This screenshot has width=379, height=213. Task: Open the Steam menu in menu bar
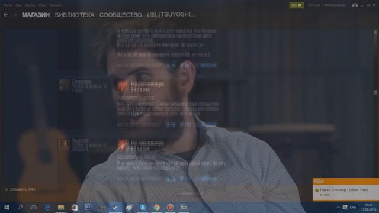tap(8, 5)
